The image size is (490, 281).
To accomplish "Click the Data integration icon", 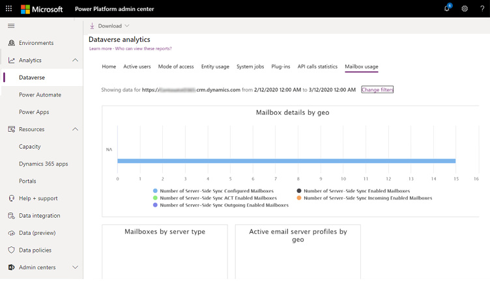I will (x=11, y=216).
